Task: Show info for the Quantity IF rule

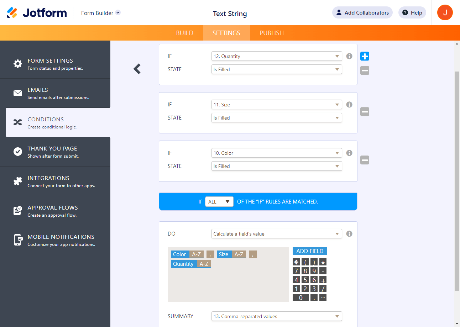Action: point(349,56)
